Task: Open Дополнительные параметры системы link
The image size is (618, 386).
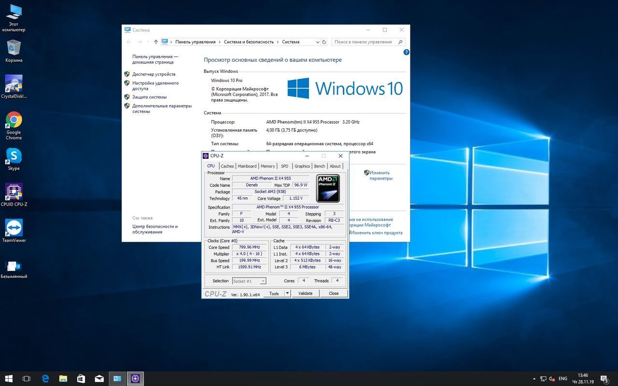Action: (x=162, y=109)
